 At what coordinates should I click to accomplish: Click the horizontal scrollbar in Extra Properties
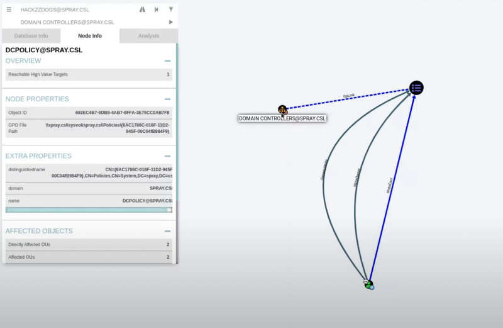89,210
